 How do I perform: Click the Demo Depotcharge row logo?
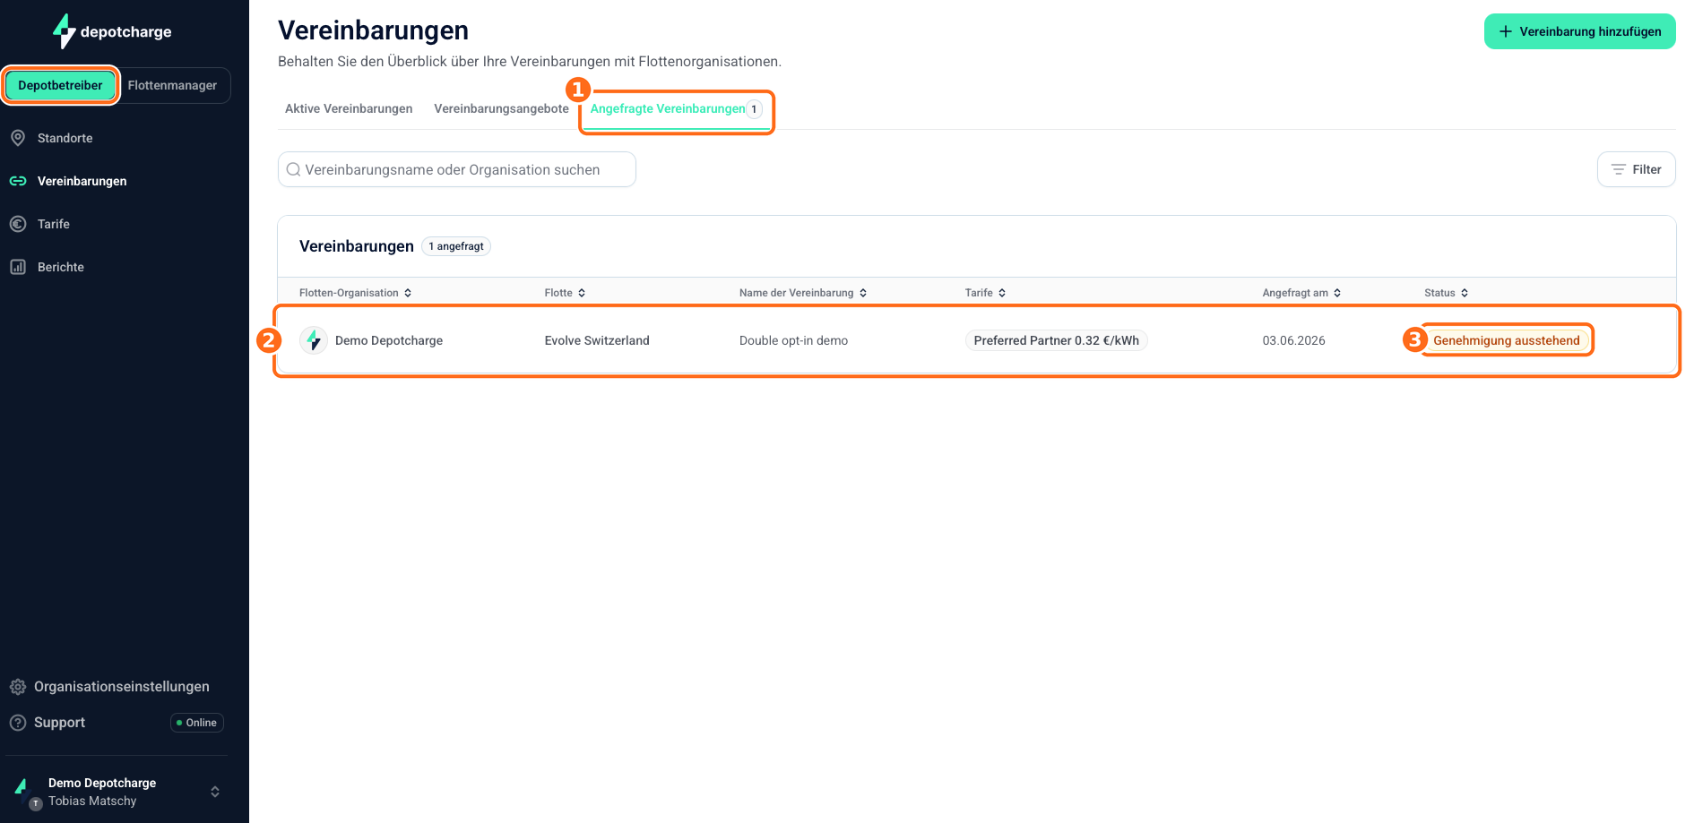point(314,340)
